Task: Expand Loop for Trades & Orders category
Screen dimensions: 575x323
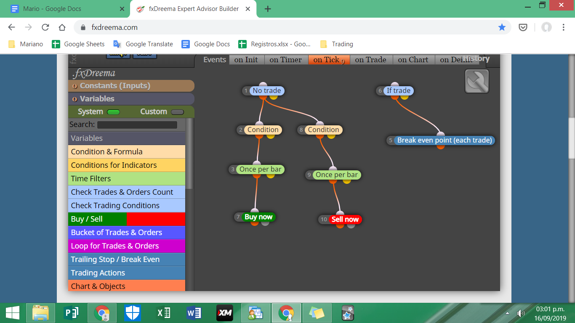Action: (x=127, y=246)
